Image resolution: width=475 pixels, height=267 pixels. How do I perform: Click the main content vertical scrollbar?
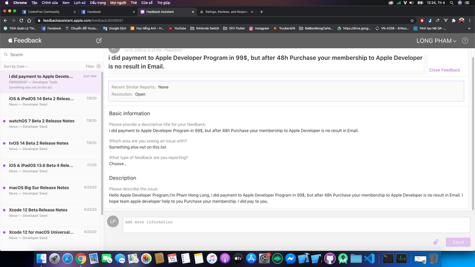(473, 133)
